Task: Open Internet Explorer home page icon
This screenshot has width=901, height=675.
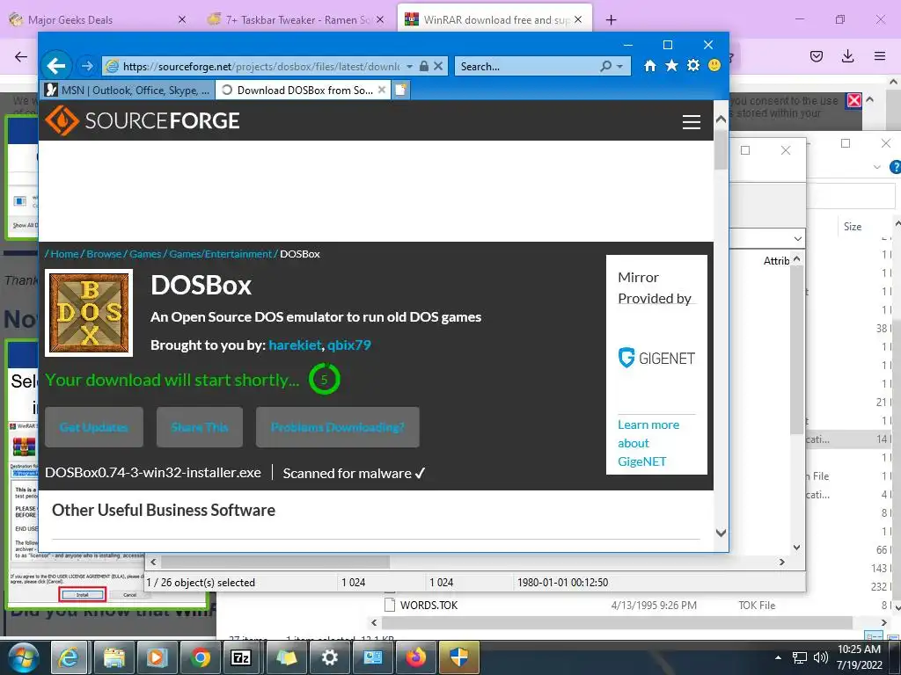Action: (650, 66)
